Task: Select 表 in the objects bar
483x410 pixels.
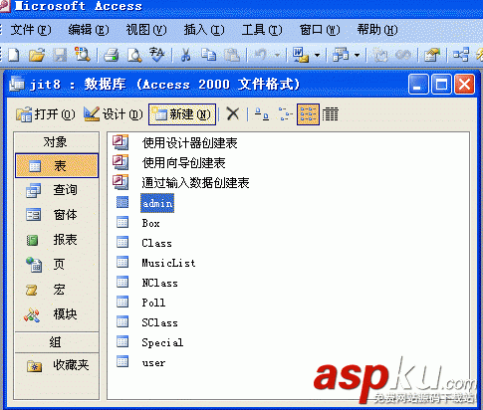Action: tap(57, 165)
